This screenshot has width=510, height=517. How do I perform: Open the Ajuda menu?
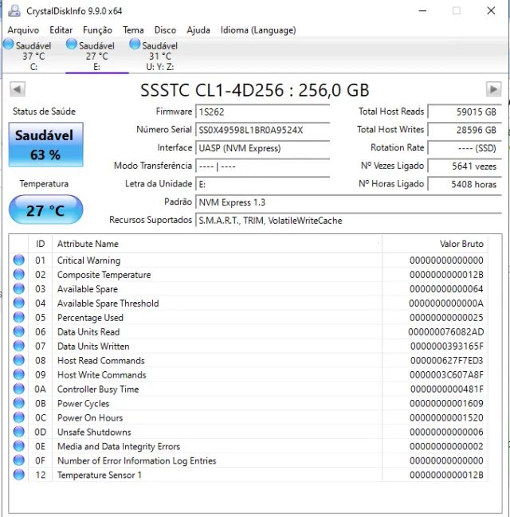pos(198,30)
